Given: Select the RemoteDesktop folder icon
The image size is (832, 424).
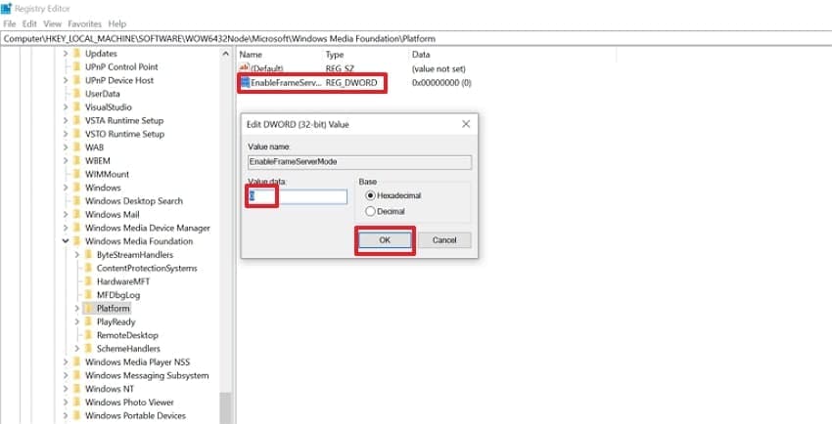Looking at the screenshot, I should click(x=88, y=335).
